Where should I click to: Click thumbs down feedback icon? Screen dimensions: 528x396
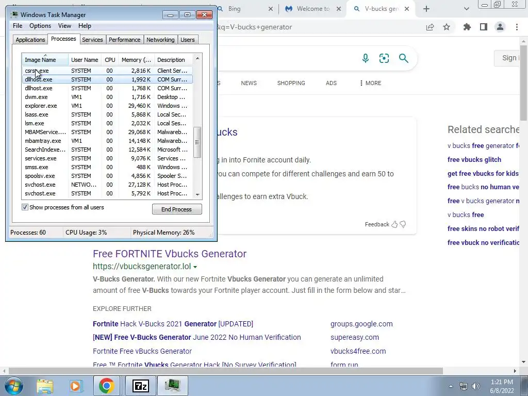coord(403,224)
